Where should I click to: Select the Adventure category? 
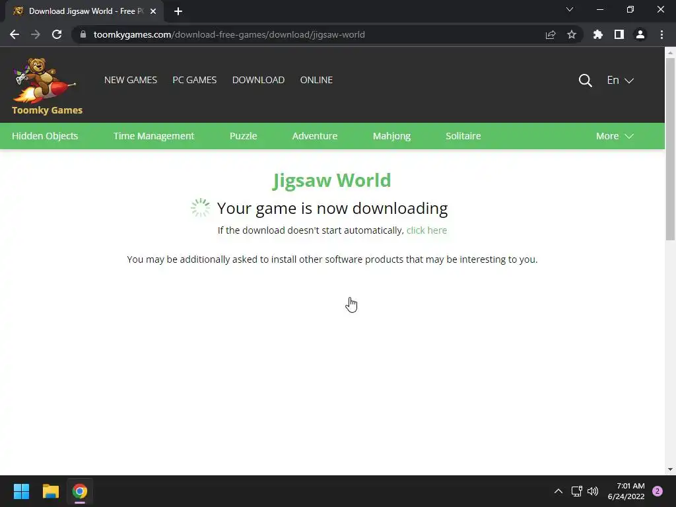315,136
